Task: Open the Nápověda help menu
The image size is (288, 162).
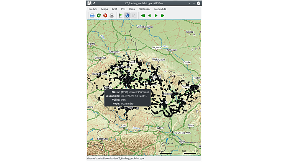Action: [x=160, y=9]
